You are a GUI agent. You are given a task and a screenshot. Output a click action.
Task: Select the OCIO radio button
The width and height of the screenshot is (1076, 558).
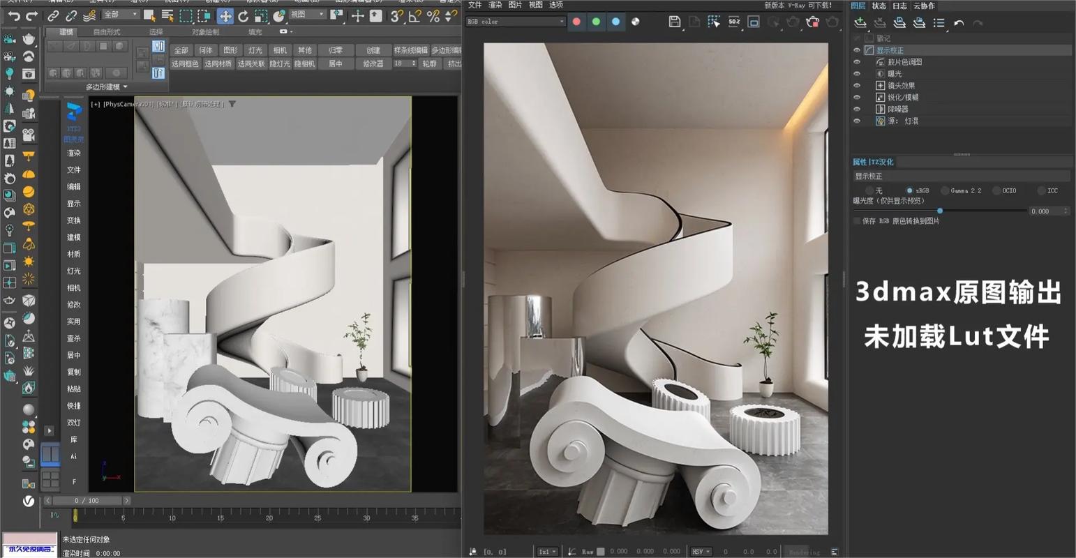point(996,190)
